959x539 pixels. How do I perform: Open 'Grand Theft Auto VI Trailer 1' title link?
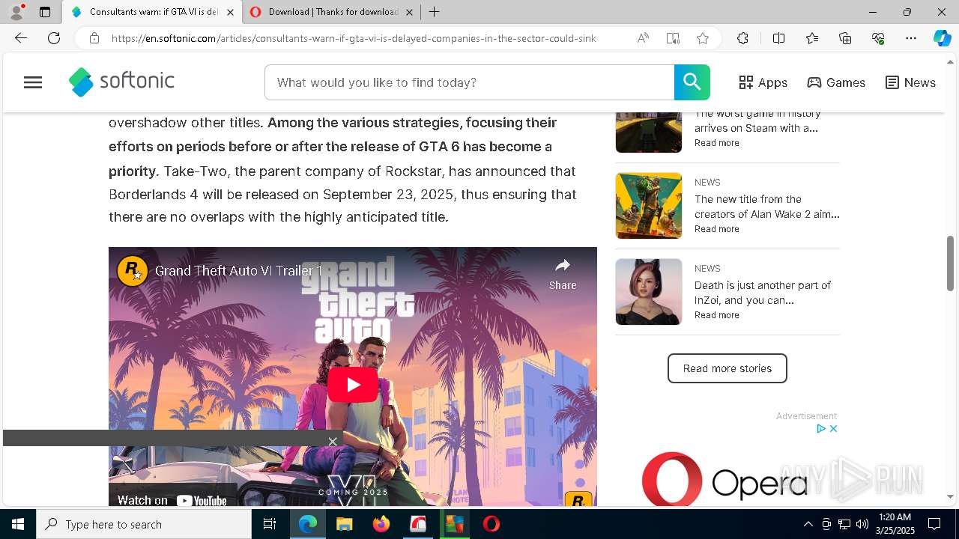click(x=238, y=271)
